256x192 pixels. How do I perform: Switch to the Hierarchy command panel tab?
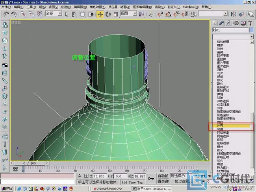click(229, 23)
